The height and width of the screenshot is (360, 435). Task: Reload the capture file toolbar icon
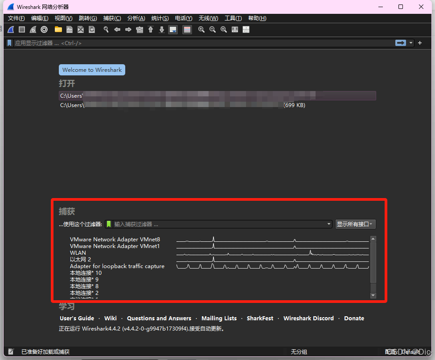92,29
